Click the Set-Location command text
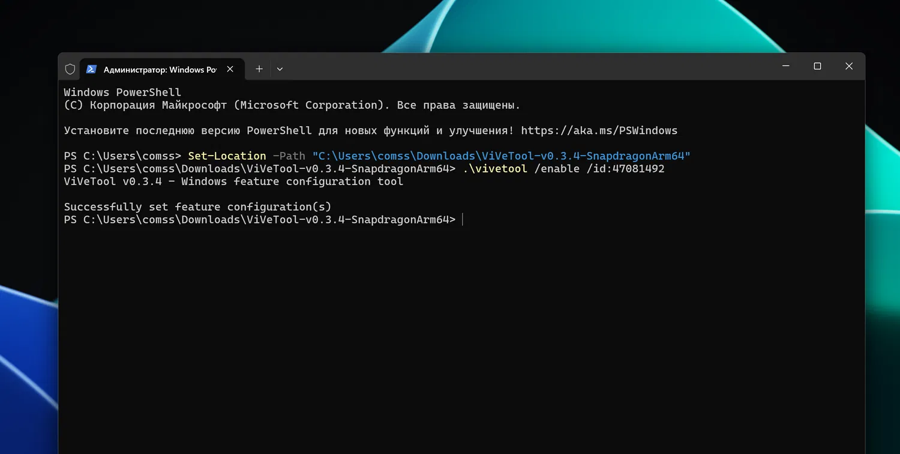 pos(227,156)
